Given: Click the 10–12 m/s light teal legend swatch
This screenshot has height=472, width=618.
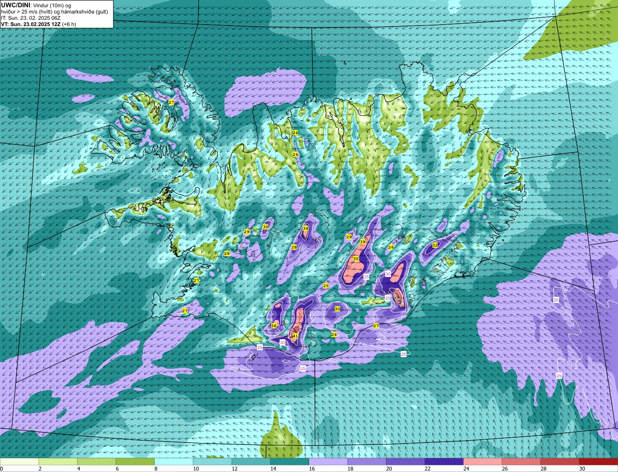Looking at the screenshot, I should pos(212,462).
